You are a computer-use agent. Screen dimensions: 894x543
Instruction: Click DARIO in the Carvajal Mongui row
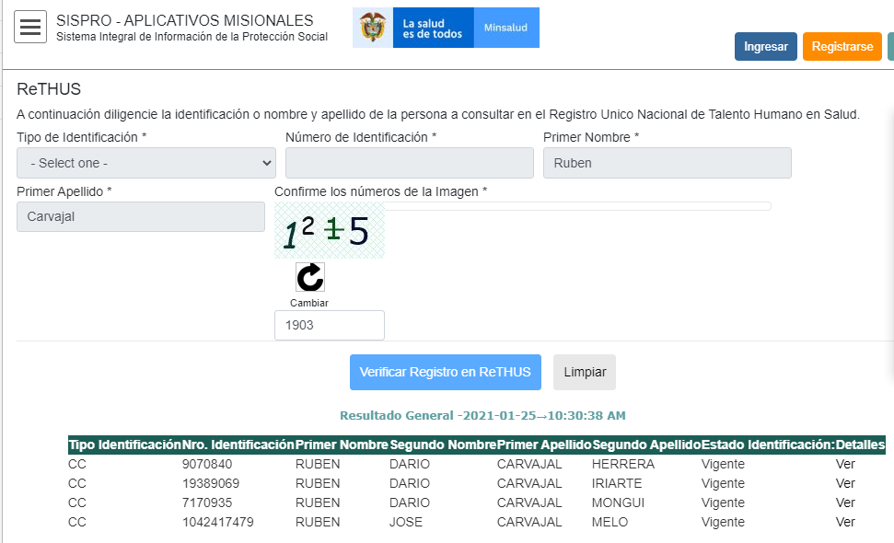tap(410, 503)
